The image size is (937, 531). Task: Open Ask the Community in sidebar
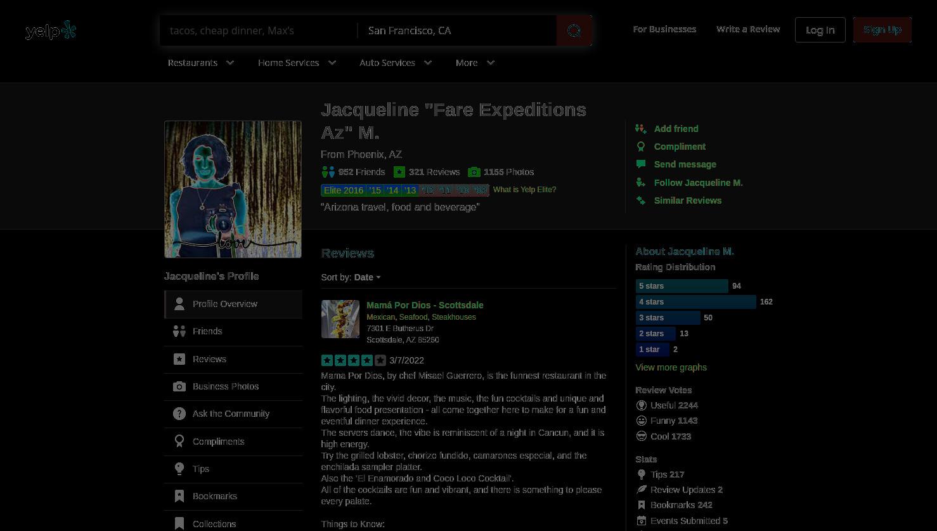pos(233,414)
